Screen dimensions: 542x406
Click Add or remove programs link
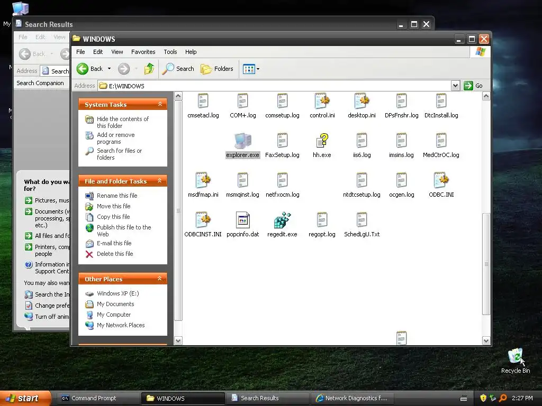(x=115, y=138)
